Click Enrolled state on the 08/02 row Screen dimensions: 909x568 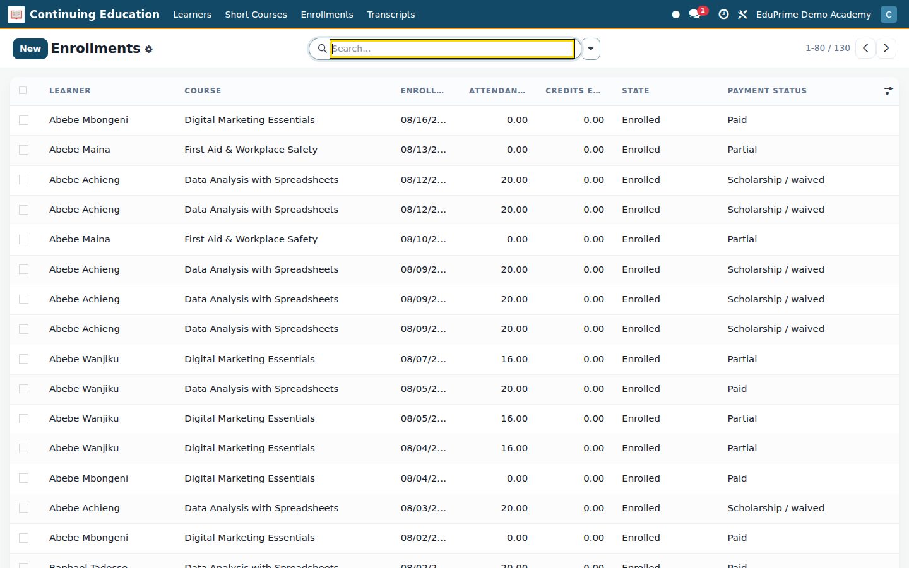(x=641, y=538)
